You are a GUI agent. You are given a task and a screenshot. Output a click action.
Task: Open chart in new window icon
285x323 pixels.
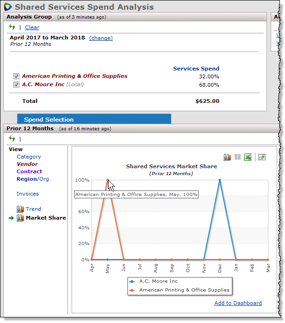261,157
